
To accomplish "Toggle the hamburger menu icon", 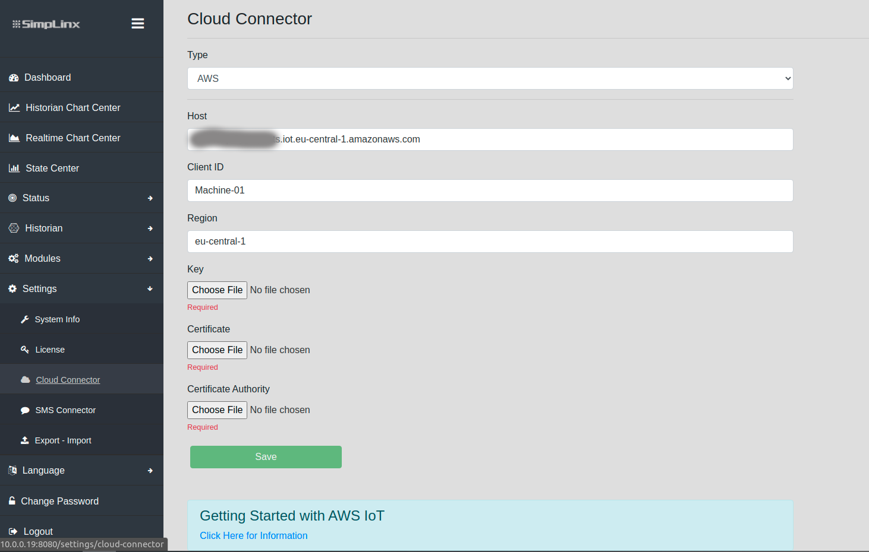I will pos(138,24).
